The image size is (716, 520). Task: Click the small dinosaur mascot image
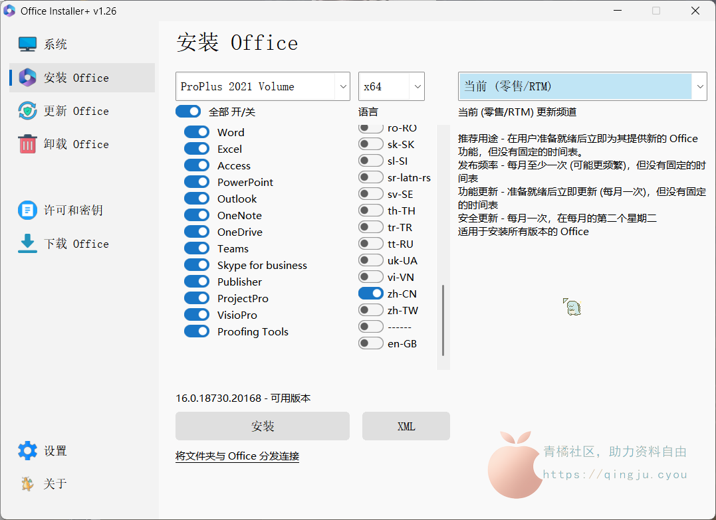pyautogui.click(x=572, y=307)
